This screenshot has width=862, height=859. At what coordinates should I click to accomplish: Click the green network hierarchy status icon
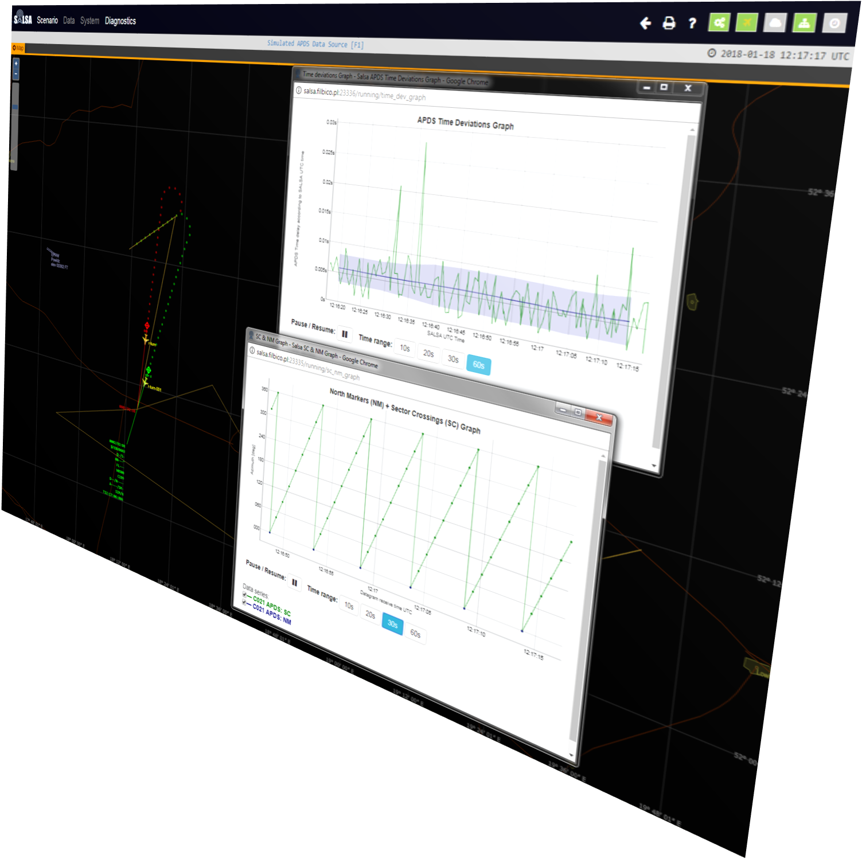coord(805,23)
